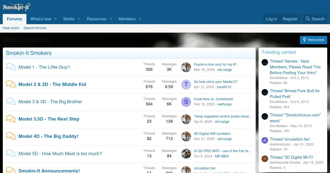
Task: Open MR BBQ's avatar
Action: (x=186, y=154)
